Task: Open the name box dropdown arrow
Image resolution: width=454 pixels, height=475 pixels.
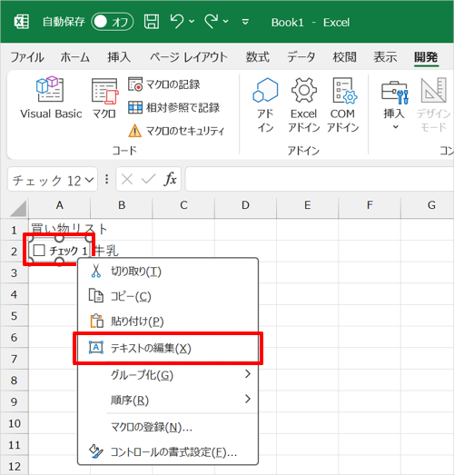Action: [x=89, y=180]
